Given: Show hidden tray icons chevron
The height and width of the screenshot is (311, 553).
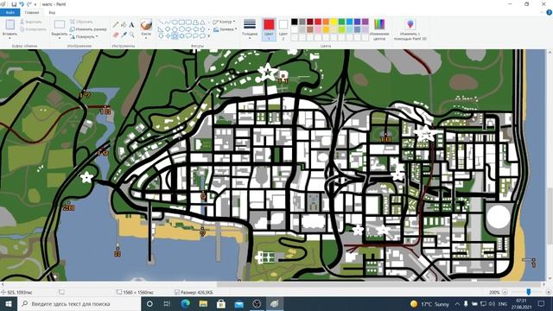Looking at the screenshot, I should 457,303.
